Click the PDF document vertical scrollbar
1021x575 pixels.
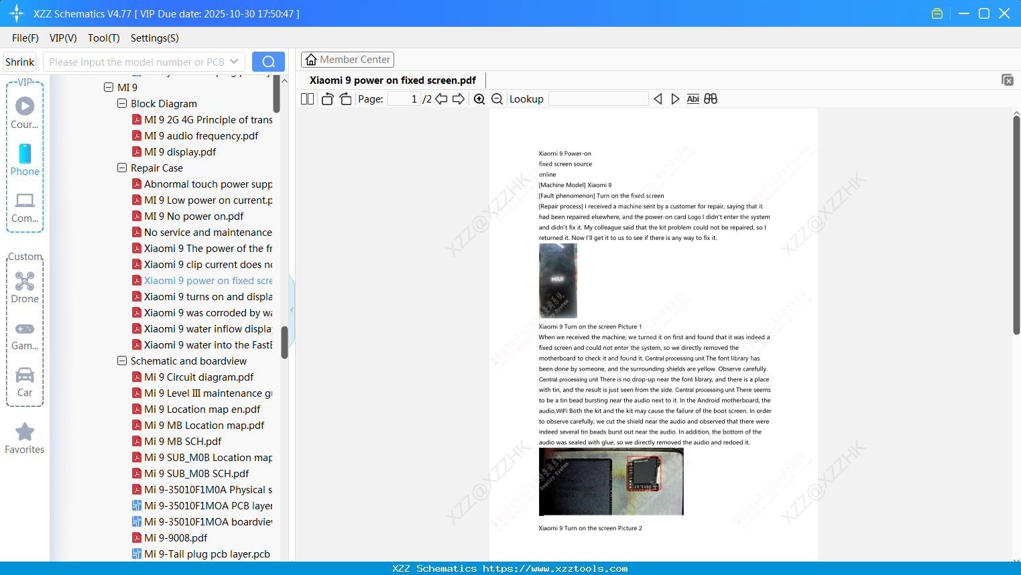pos(1016,225)
